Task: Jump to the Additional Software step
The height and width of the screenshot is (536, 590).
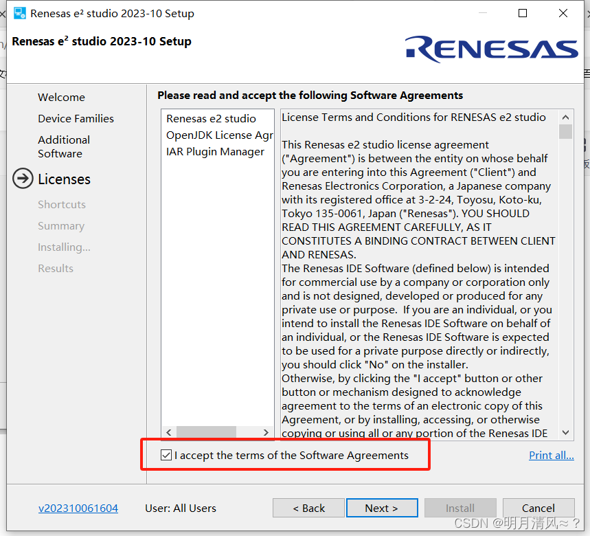Action: tap(64, 147)
